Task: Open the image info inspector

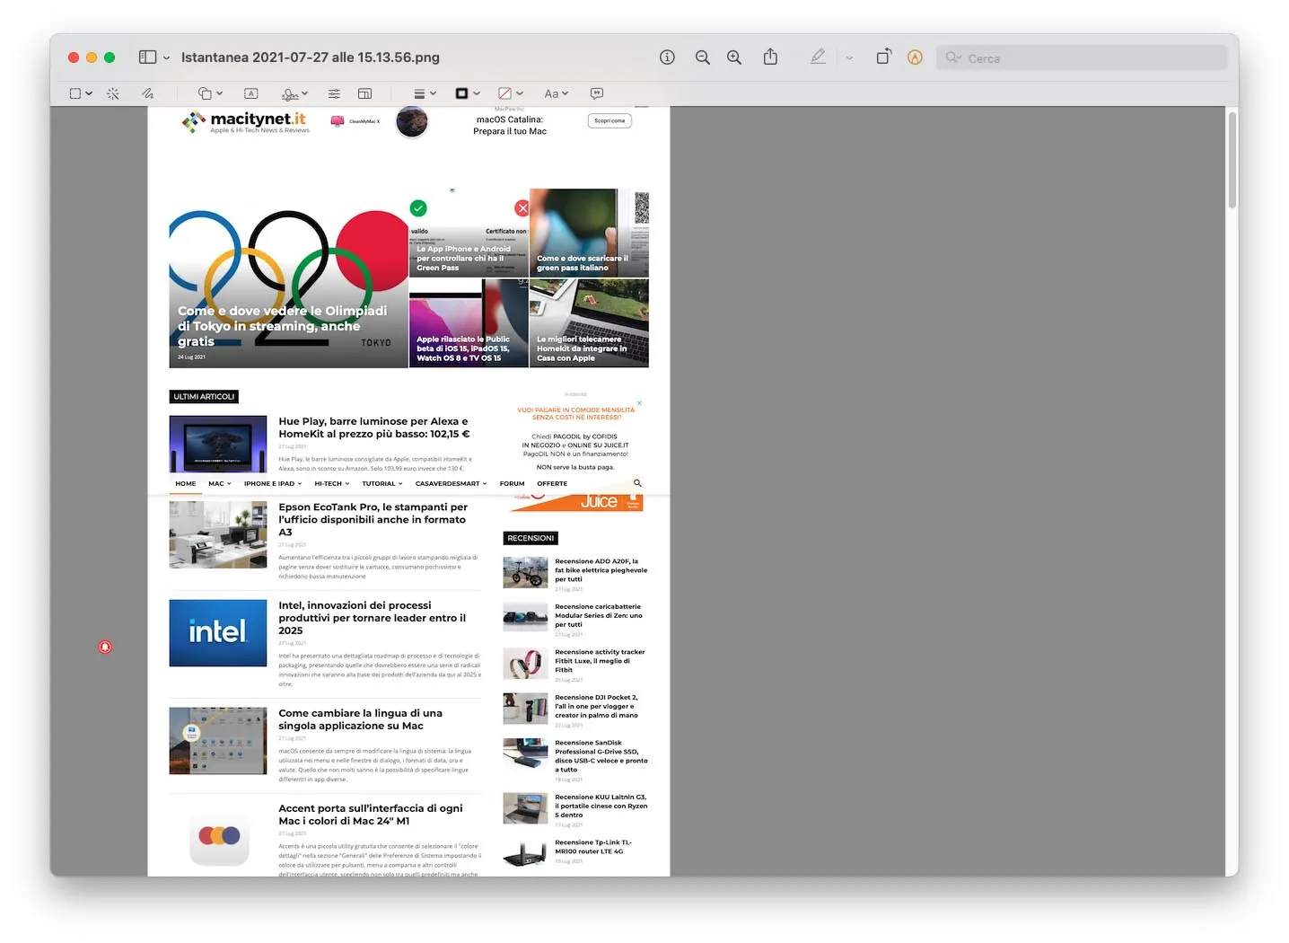Action: pyautogui.click(x=667, y=57)
